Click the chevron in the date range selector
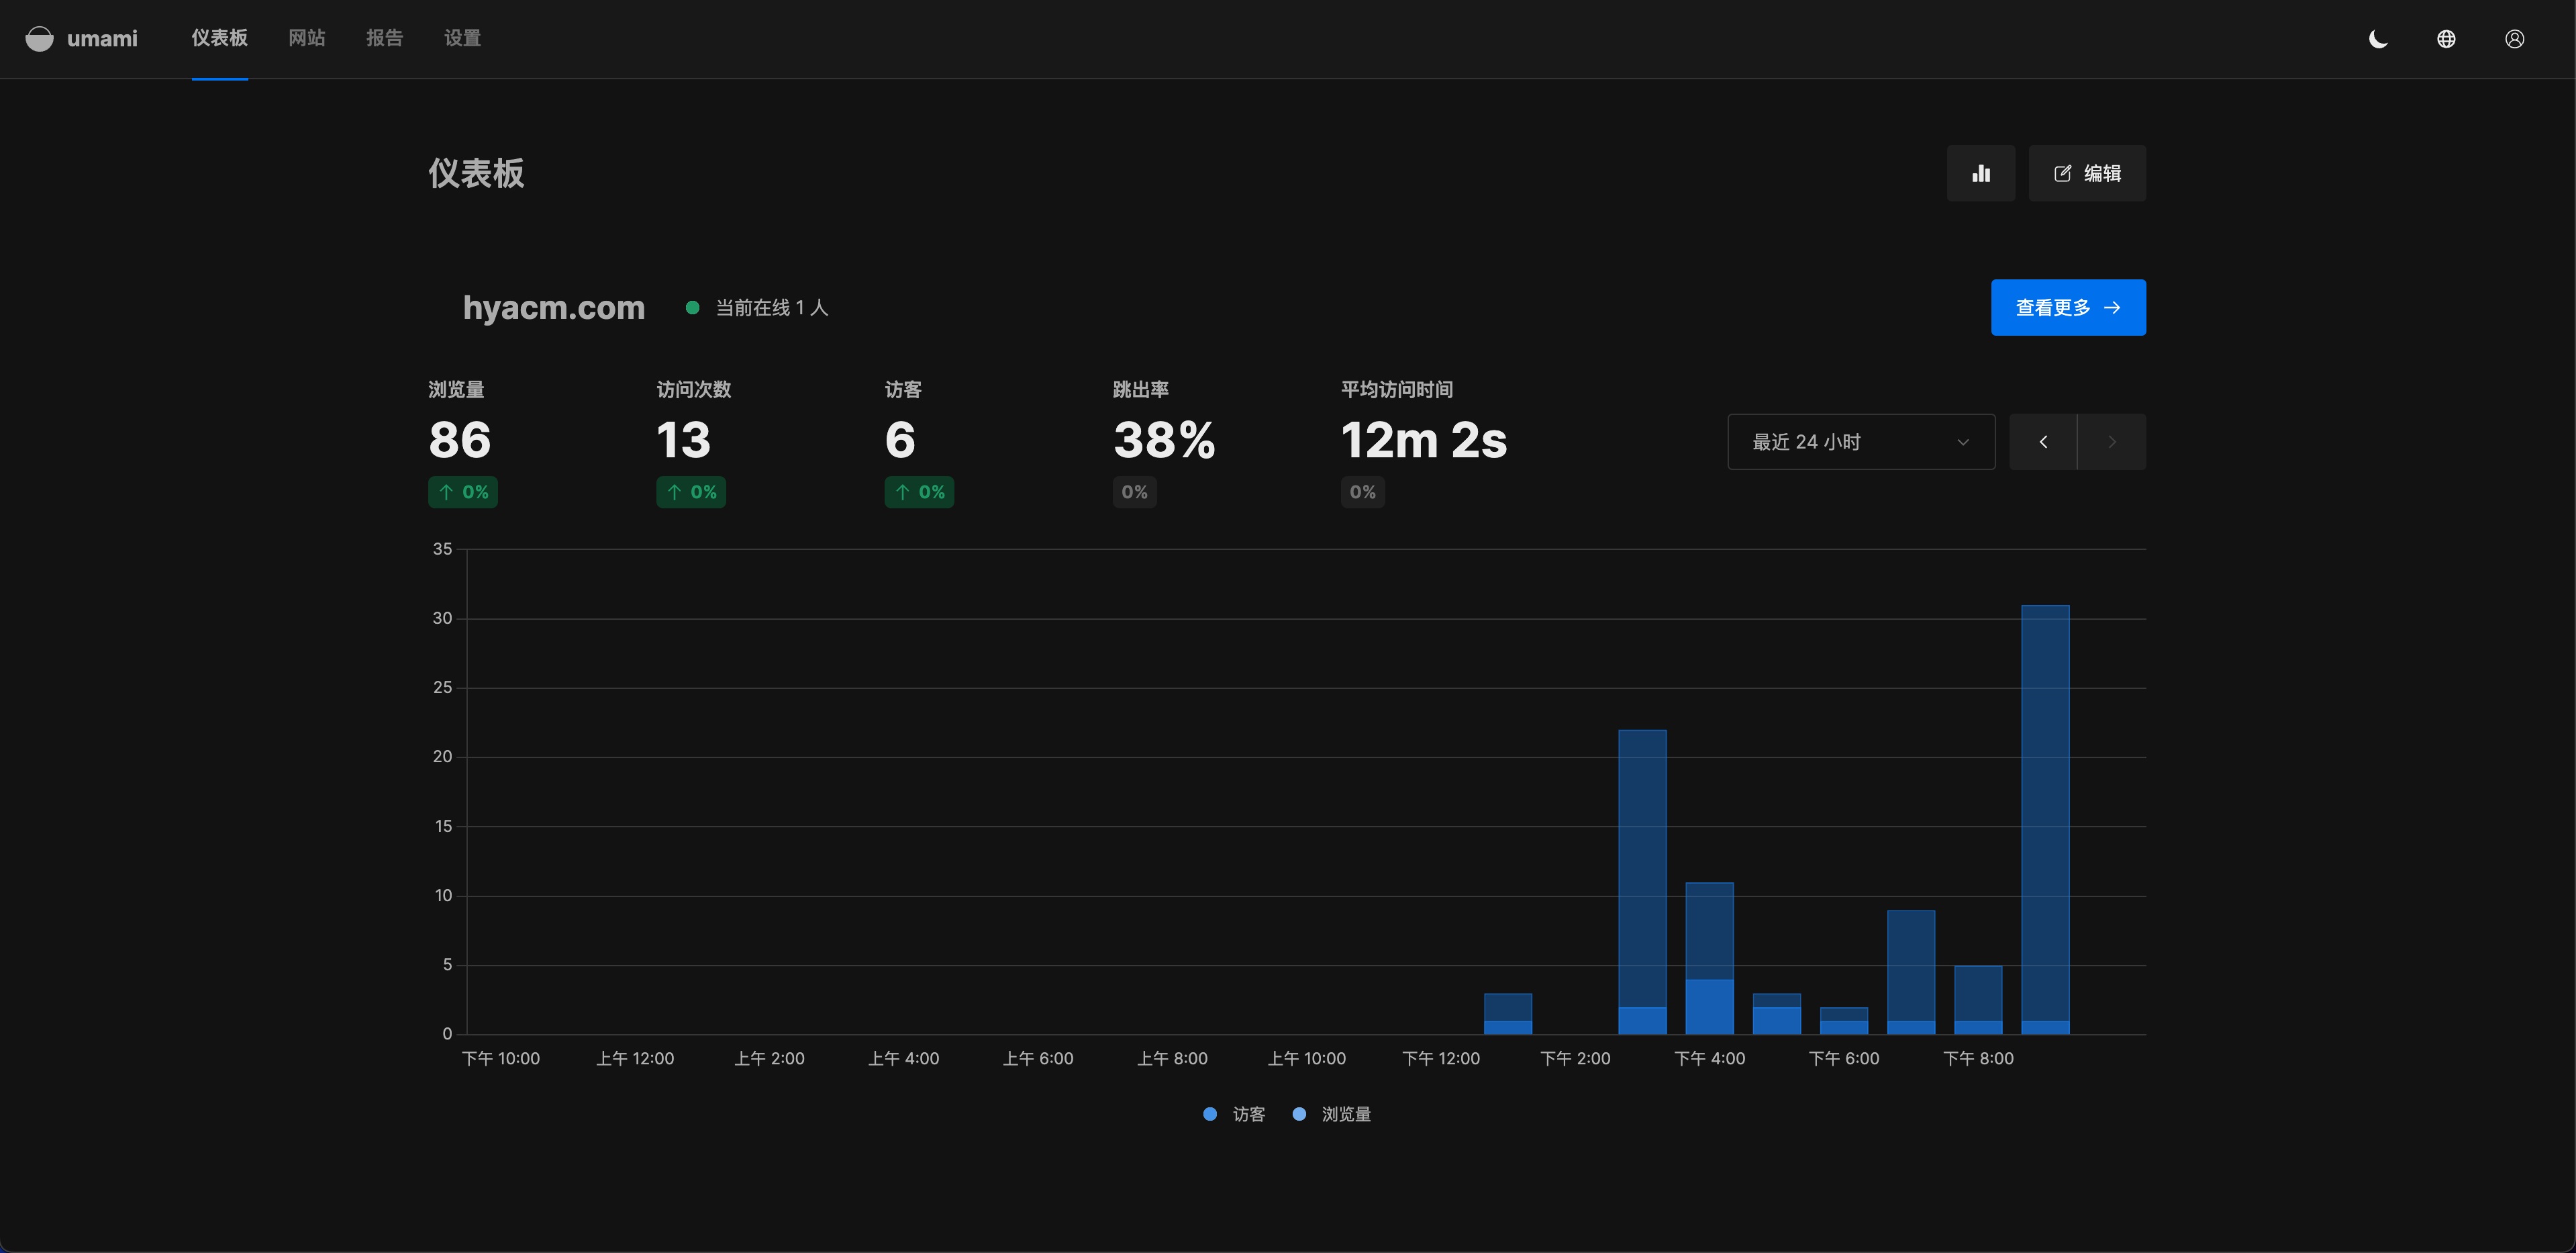 1962,441
